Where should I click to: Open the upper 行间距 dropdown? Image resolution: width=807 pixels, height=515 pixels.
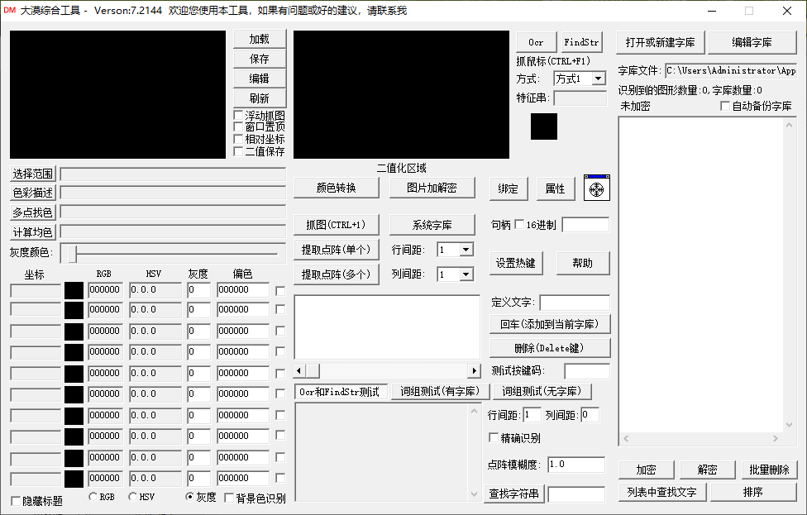coord(466,250)
